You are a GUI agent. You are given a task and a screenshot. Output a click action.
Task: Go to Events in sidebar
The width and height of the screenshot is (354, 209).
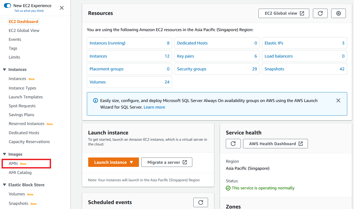[x=15, y=39]
